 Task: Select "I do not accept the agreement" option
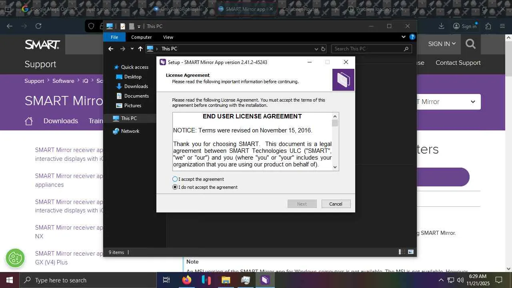175,187
